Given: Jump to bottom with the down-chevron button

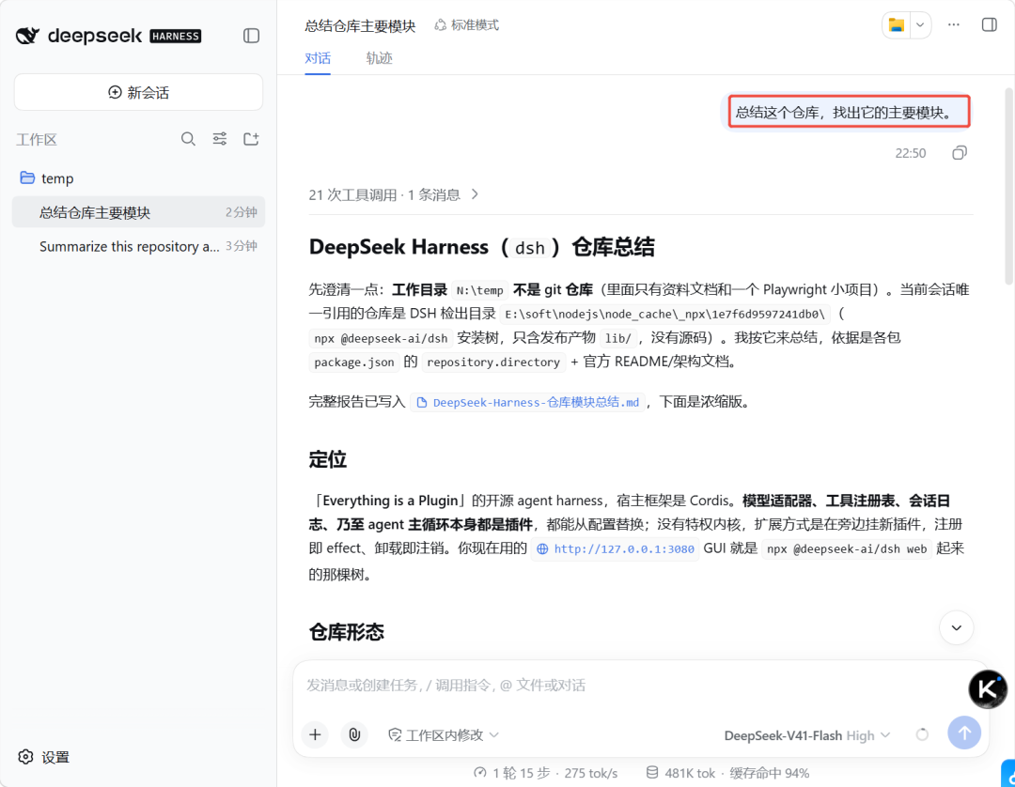Looking at the screenshot, I should point(956,627).
